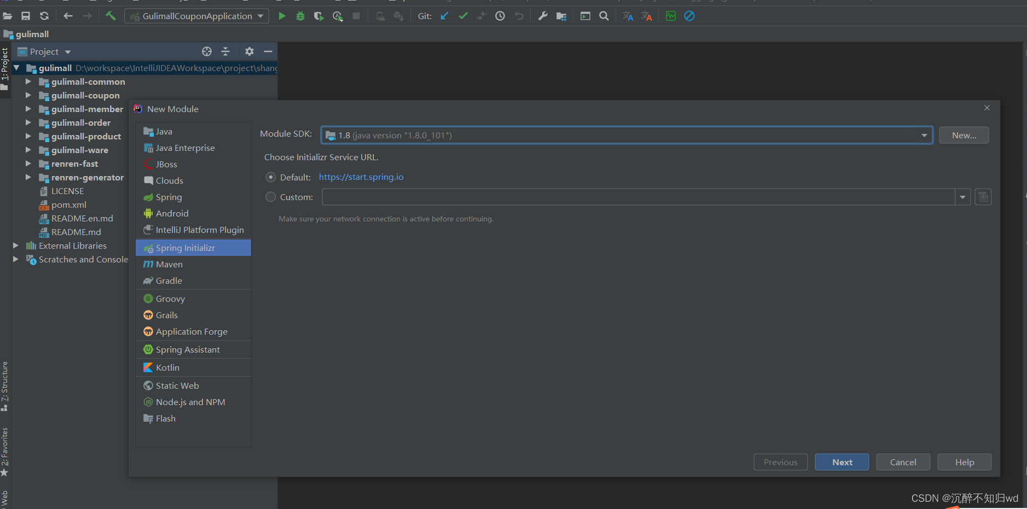
Task: Navigate back with the left arrow
Action: (x=68, y=16)
